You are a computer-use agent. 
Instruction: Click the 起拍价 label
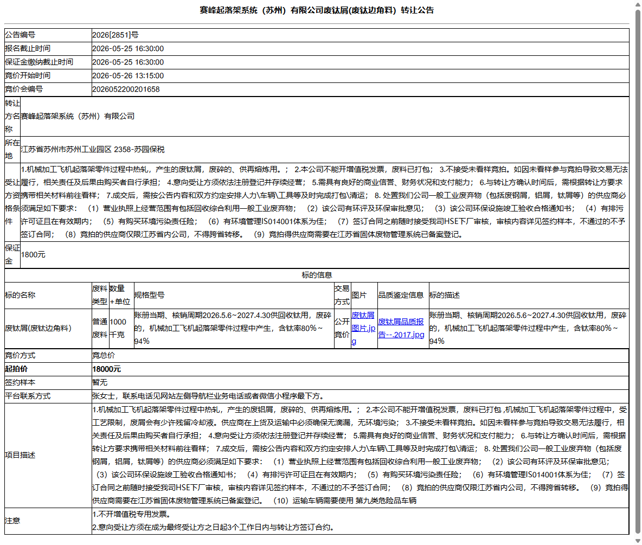coord(16,369)
